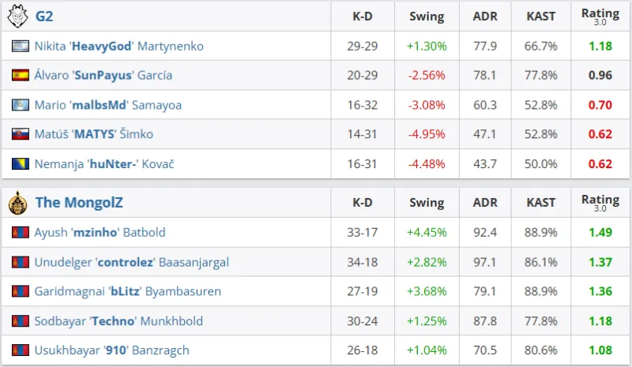Screen dimensions: 632x367
Task: Open Ayush 'mzinho' Batbold's player profile
Action: coord(100,233)
